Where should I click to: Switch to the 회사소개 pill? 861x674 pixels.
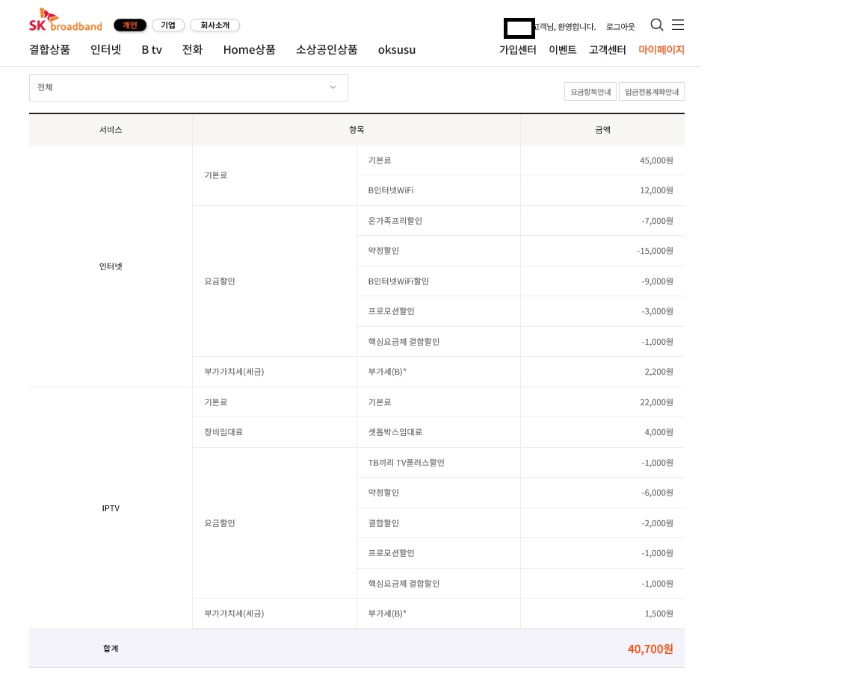point(215,25)
